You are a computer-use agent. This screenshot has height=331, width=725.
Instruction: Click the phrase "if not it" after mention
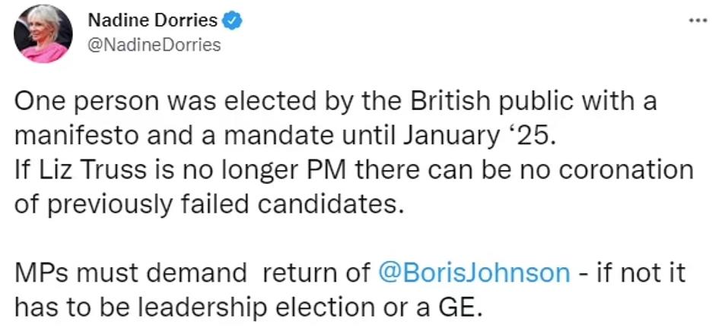click(x=641, y=273)
